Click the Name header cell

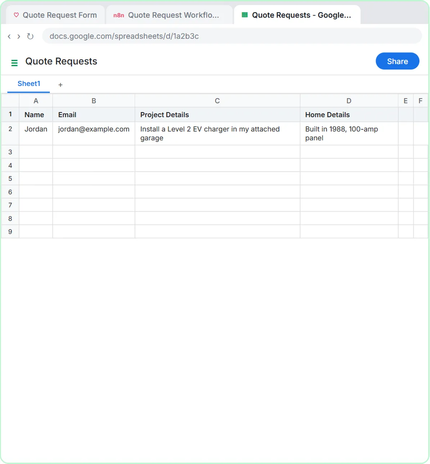coord(36,115)
